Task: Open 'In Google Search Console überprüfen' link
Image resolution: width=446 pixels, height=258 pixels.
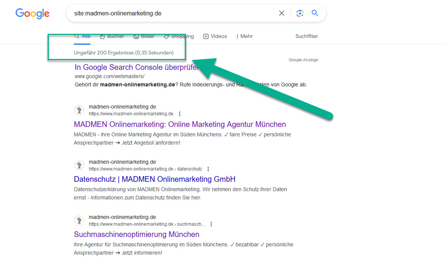Action: pyautogui.click(x=137, y=67)
